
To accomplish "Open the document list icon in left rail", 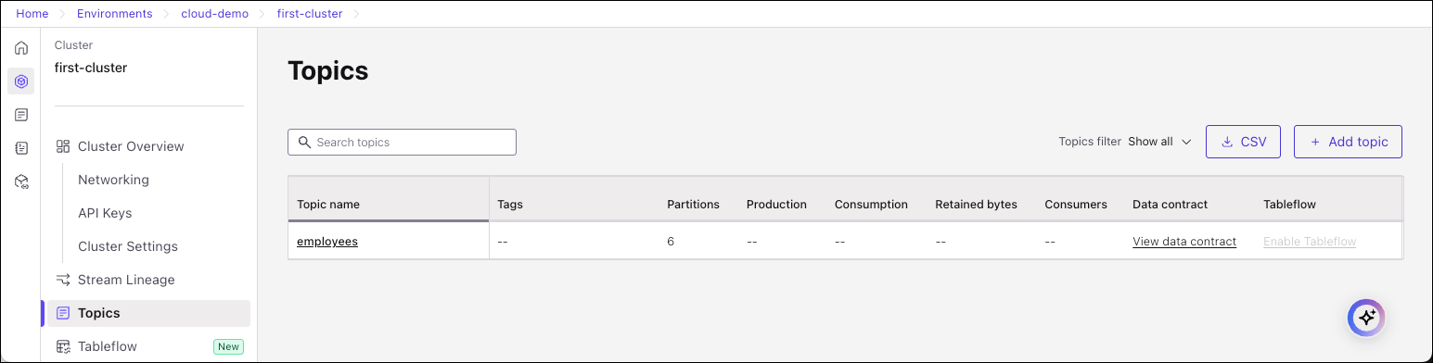I will tap(21, 115).
